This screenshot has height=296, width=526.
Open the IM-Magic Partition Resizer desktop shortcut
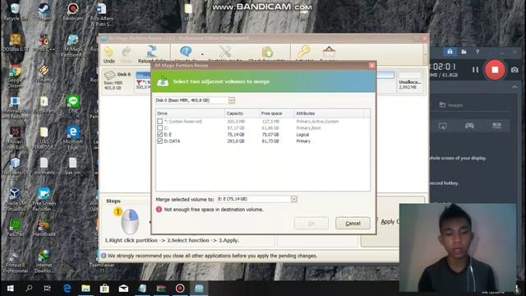(73, 45)
